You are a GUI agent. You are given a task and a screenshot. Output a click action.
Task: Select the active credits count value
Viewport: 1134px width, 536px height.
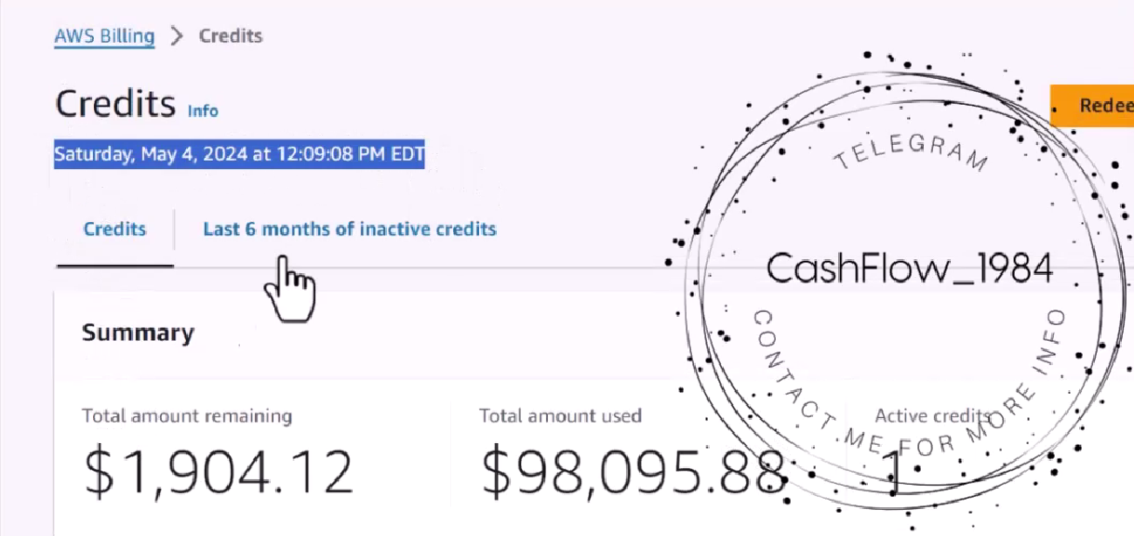[892, 472]
